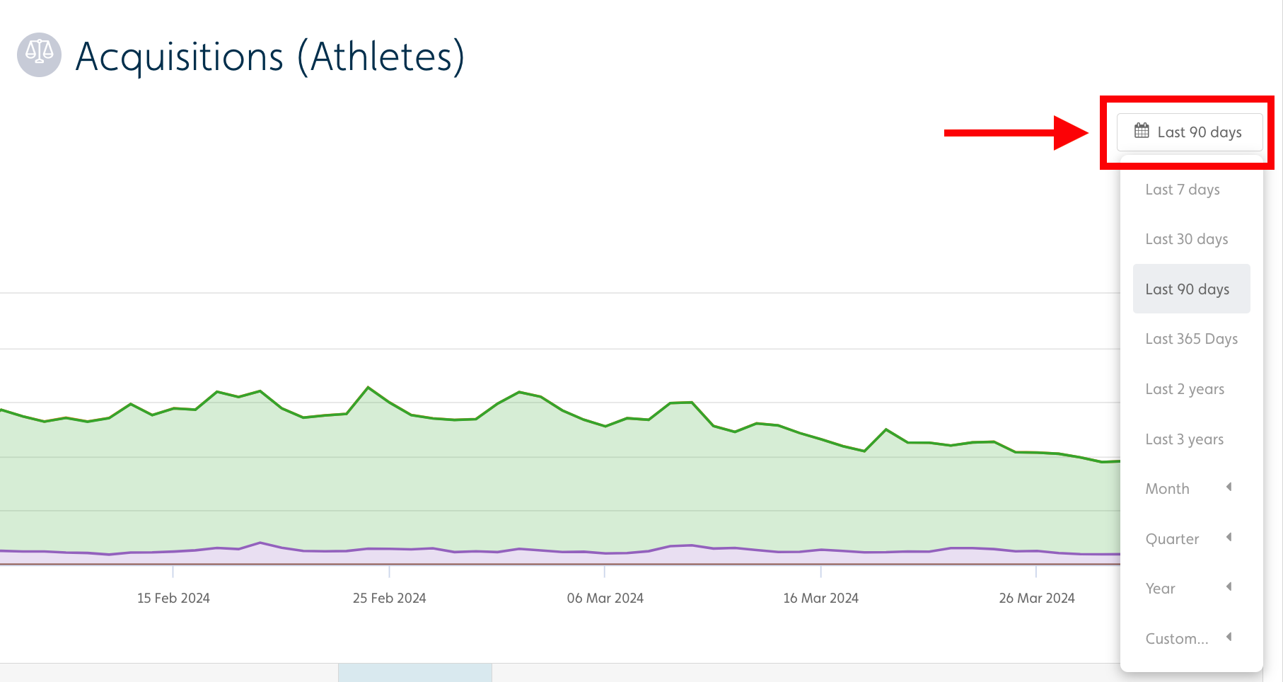The height and width of the screenshot is (682, 1283).
Task: Open the Last 90 days date dropdown
Action: coord(1190,132)
